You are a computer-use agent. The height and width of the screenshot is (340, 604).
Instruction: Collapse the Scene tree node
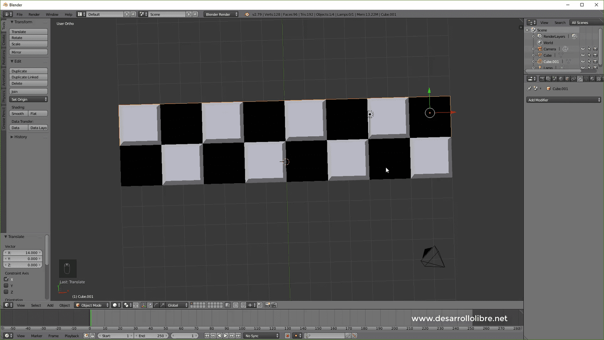pos(527,30)
